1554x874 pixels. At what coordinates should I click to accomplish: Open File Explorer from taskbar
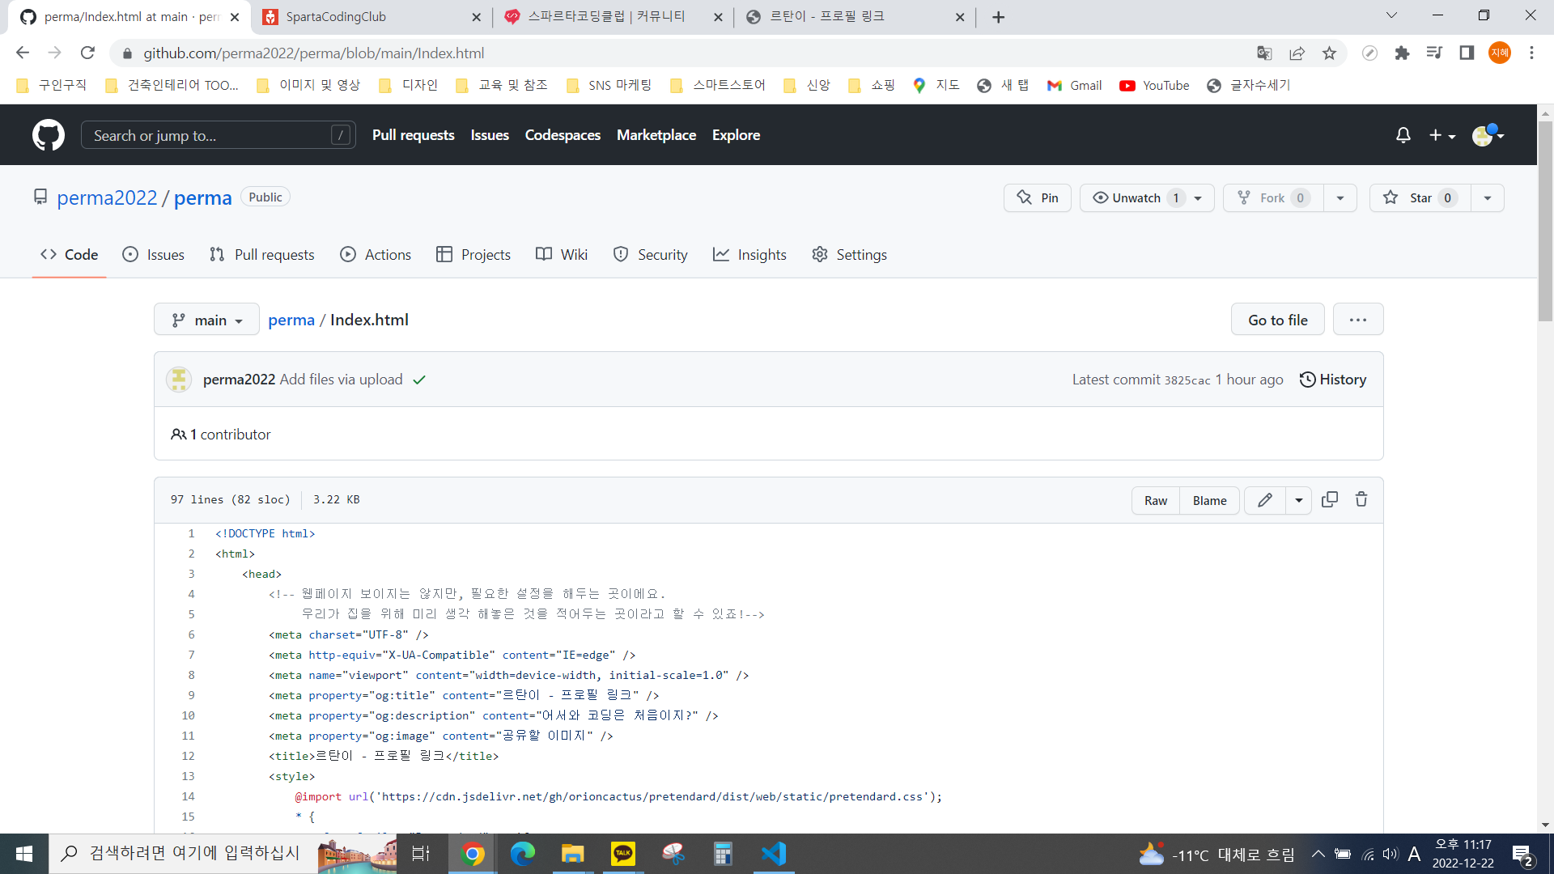tap(573, 854)
